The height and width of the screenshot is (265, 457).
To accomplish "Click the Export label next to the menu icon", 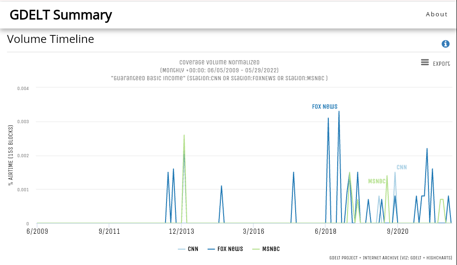I will (x=441, y=63).
